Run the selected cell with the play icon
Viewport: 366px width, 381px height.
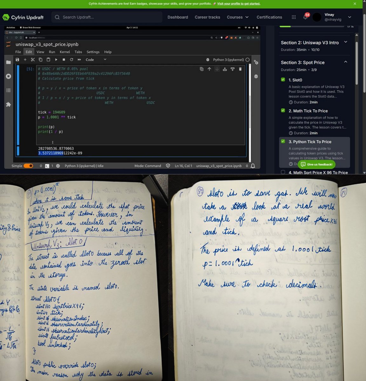[56, 59]
